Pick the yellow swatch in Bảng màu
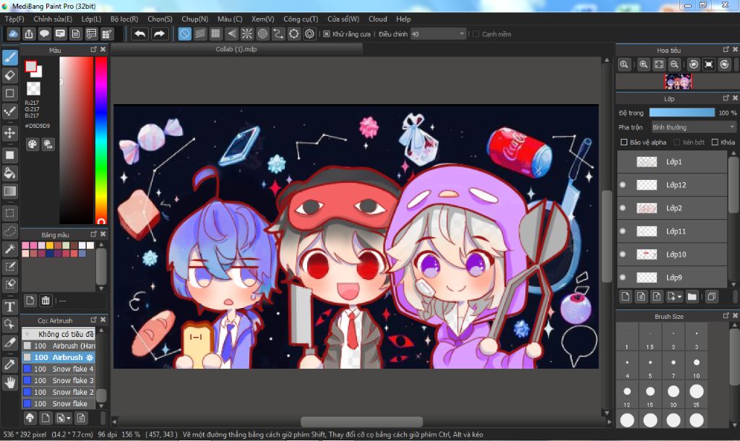 click(x=50, y=246)
